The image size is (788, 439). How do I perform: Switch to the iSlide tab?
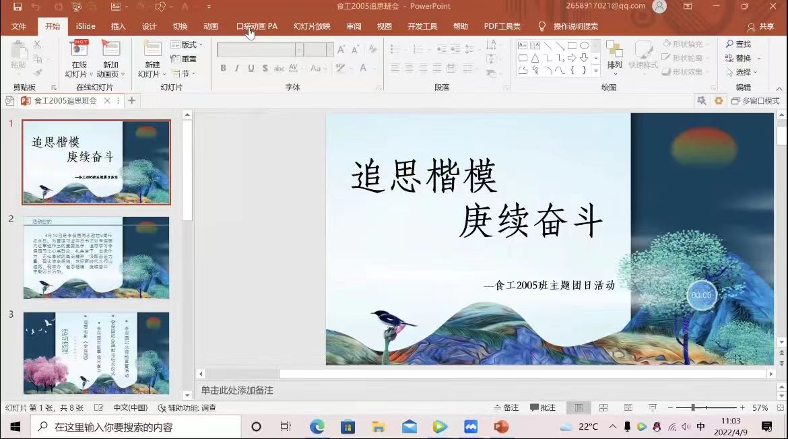point(86,26)
